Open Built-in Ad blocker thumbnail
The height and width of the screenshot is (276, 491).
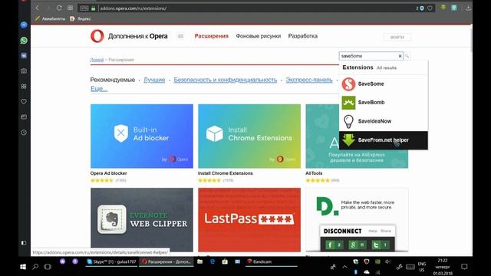142,136
